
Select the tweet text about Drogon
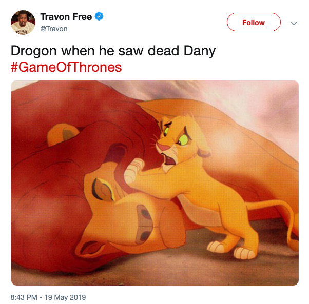point(113,51)
